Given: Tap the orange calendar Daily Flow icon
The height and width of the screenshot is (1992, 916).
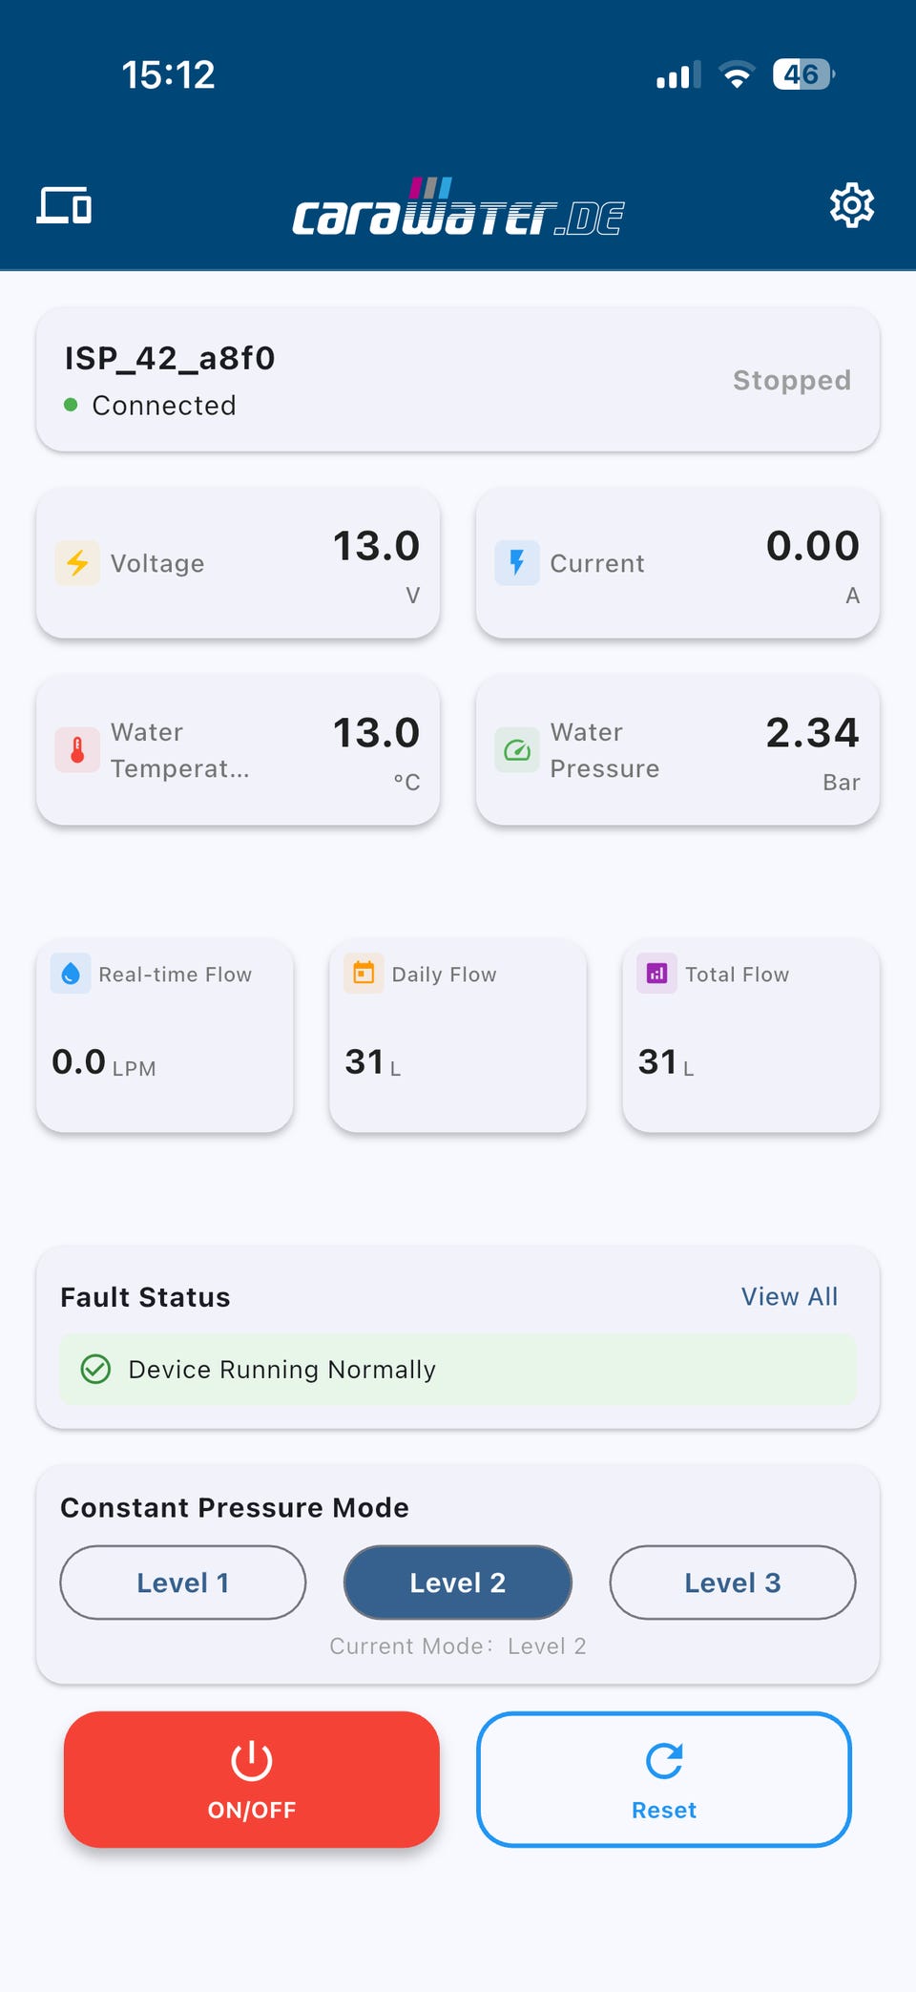Looking at the screenshot, I should (x=364, y=974).
